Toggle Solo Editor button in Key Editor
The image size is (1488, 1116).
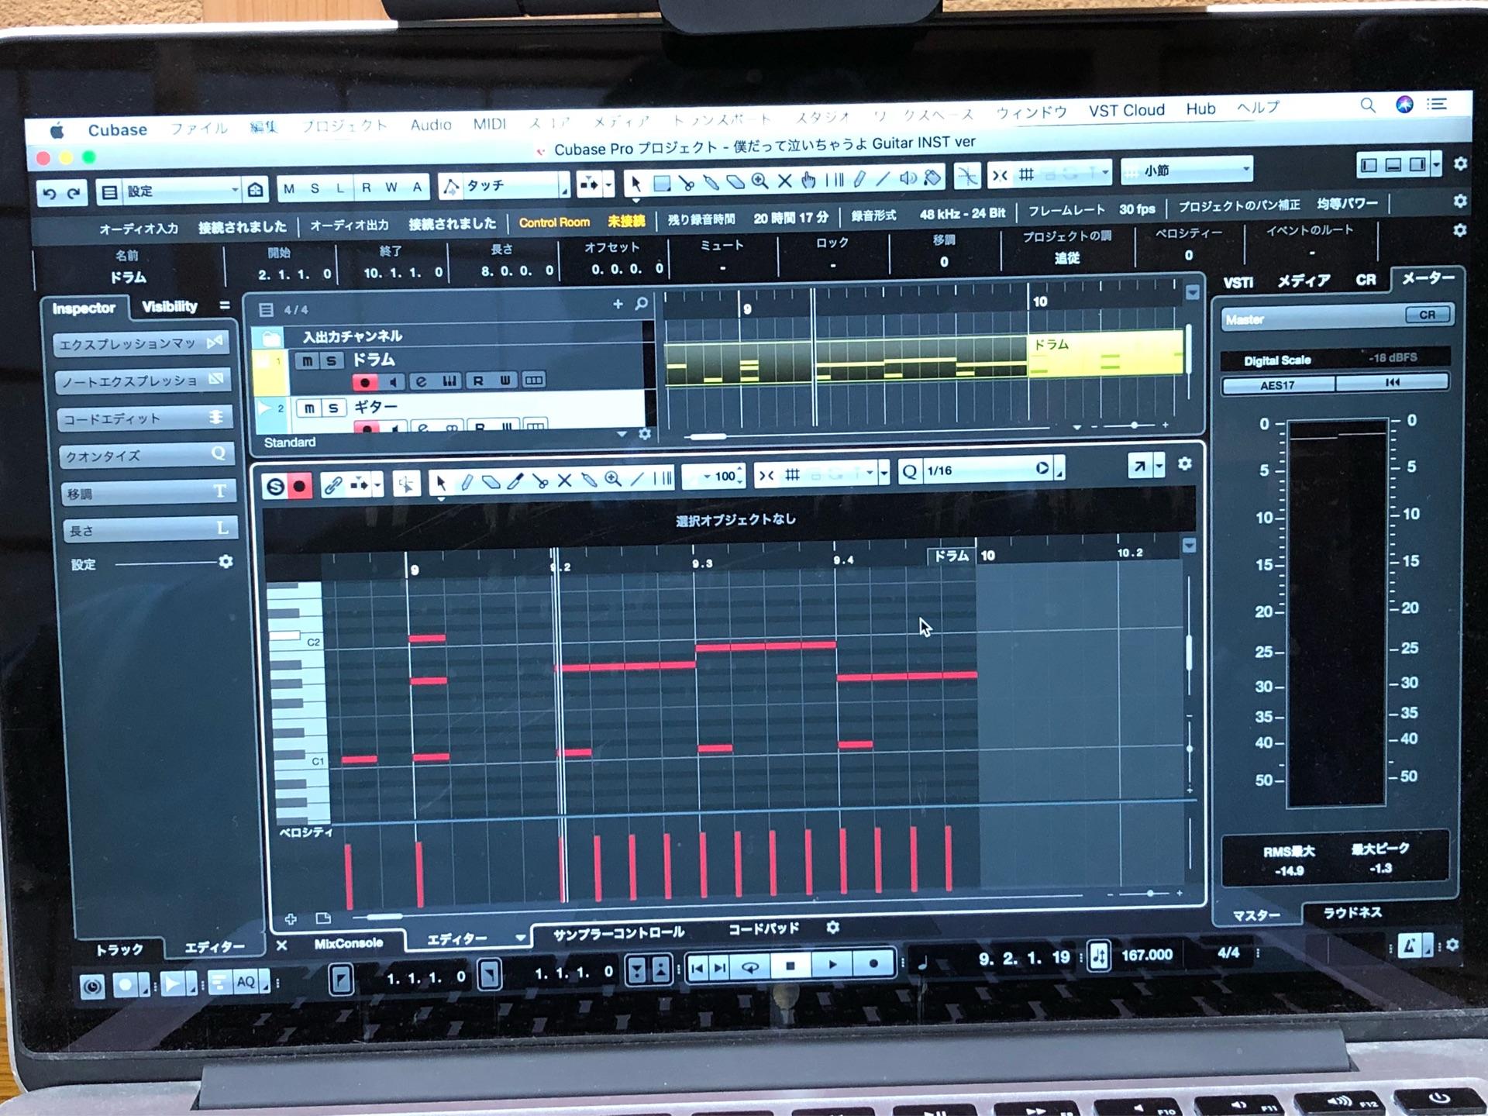point(275,486)
